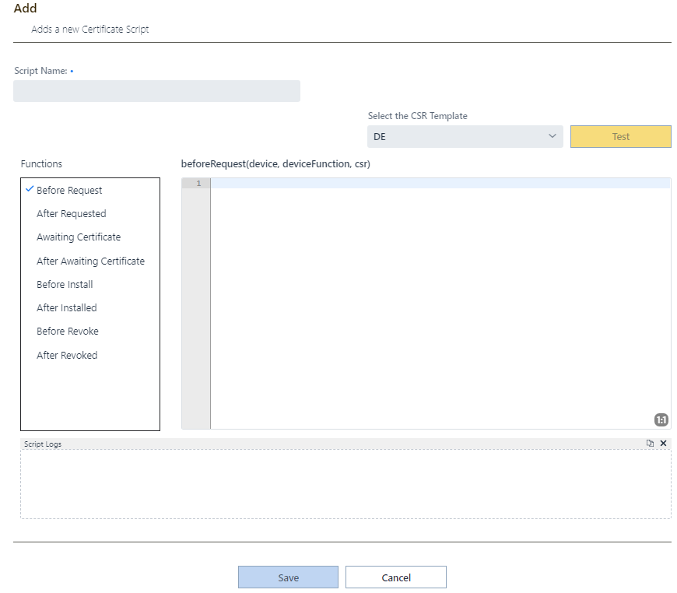Click inside the Script Logs output area
Screen dimensions: 677x593
pyautogui.click(x=346, y=484)
